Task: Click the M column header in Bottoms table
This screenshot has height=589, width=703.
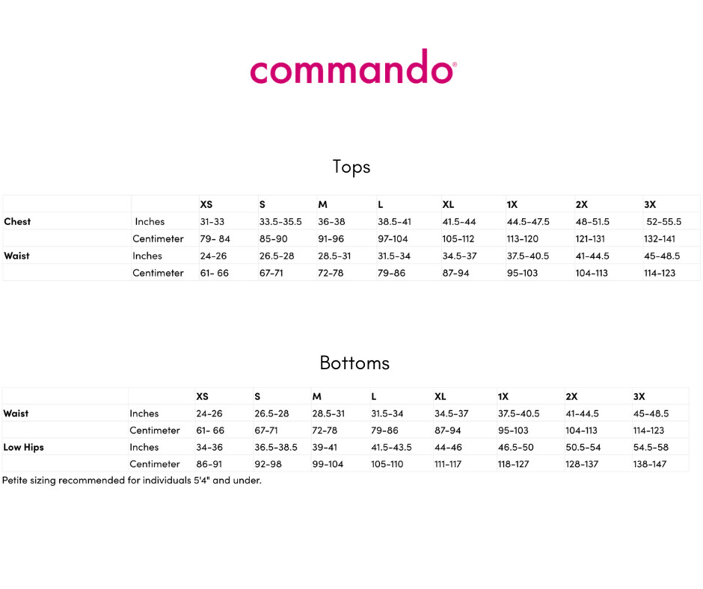Action: click(x=316, y=396)
